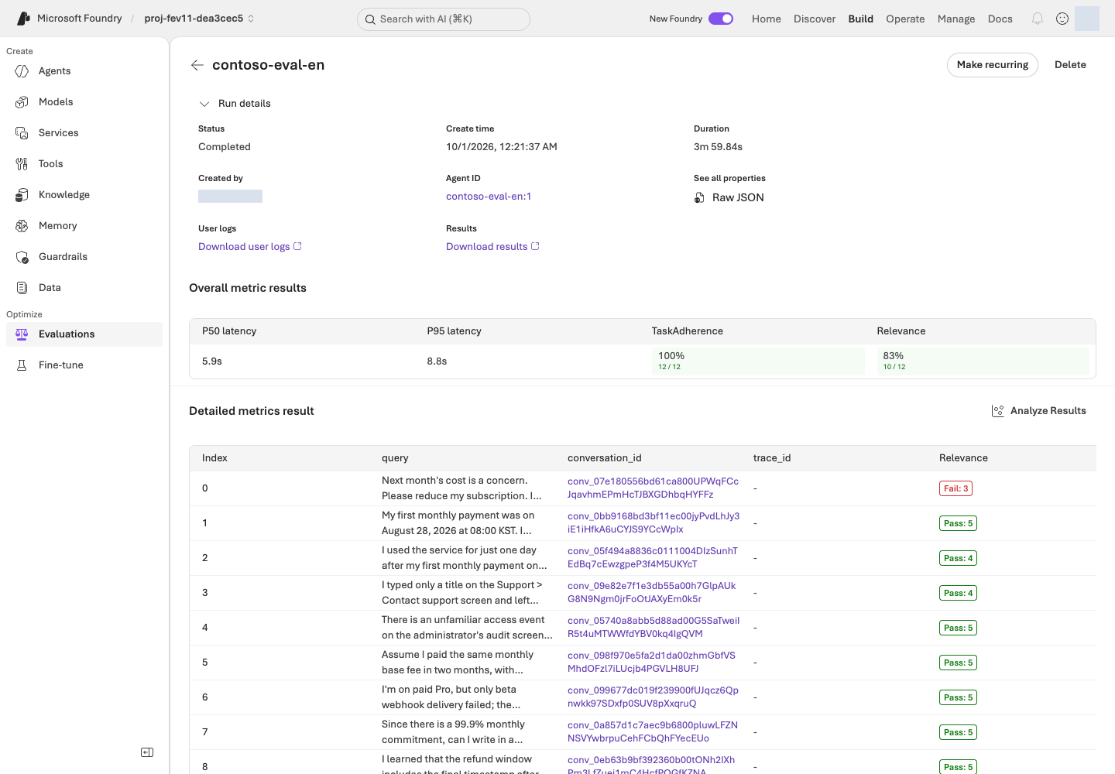The height and width of the screenshot is (774, 1115).
Task: Click the Relevance 83% result cell
Action: [983, 361]
